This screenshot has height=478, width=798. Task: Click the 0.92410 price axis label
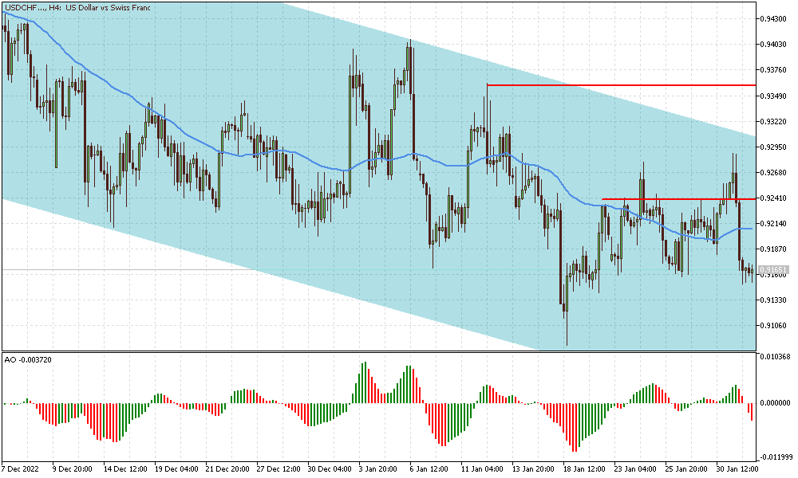772,198
